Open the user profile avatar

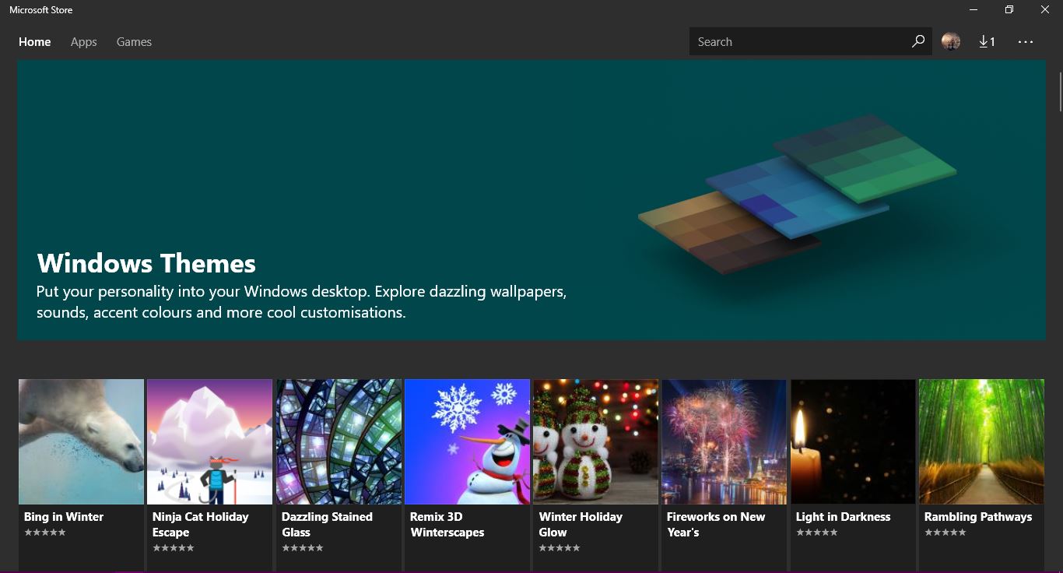[950, 41]
